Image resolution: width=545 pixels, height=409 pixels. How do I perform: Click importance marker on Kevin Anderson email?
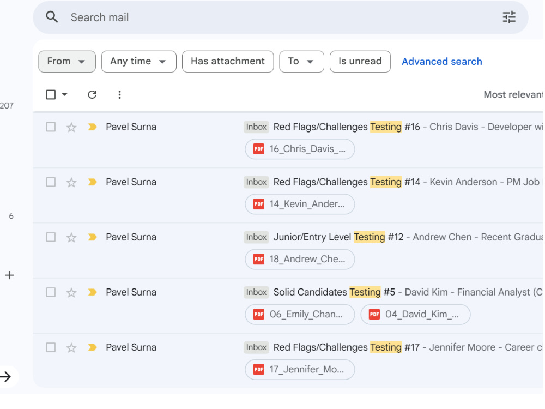tap(92, 182)
